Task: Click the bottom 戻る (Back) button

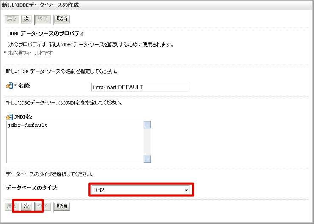Action: click(x=12, y=207)
